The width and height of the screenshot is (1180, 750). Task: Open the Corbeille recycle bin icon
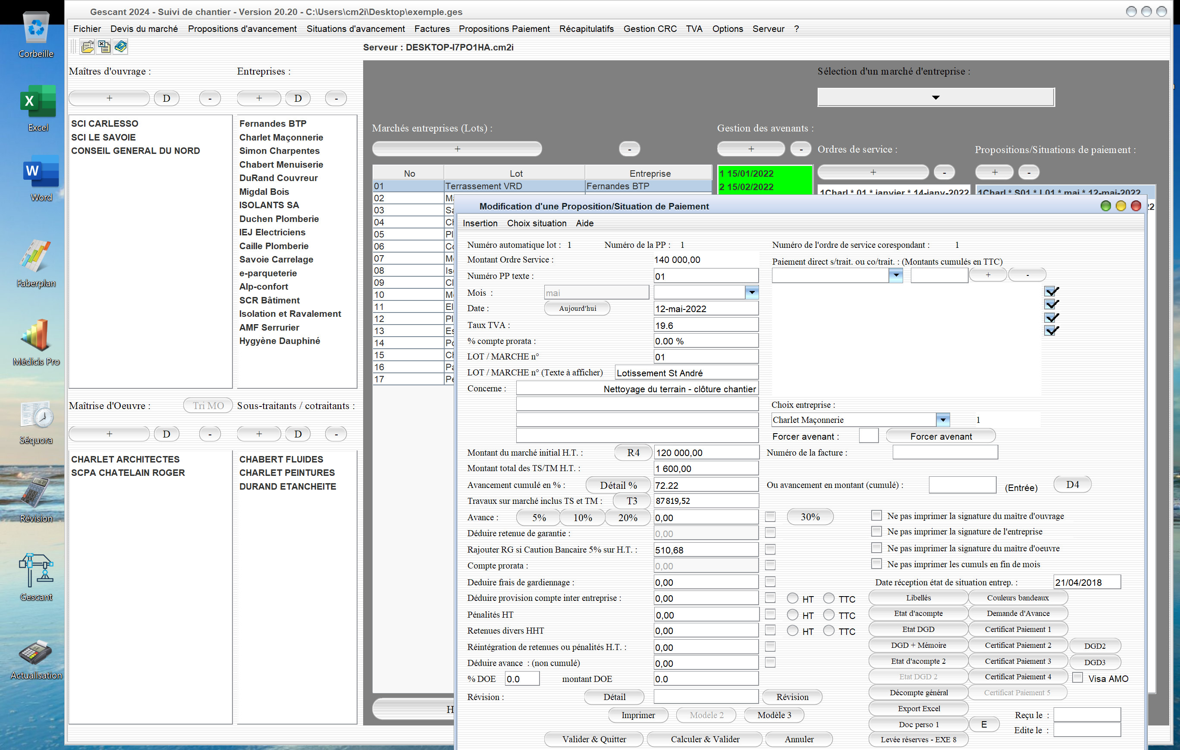[36, 34]
